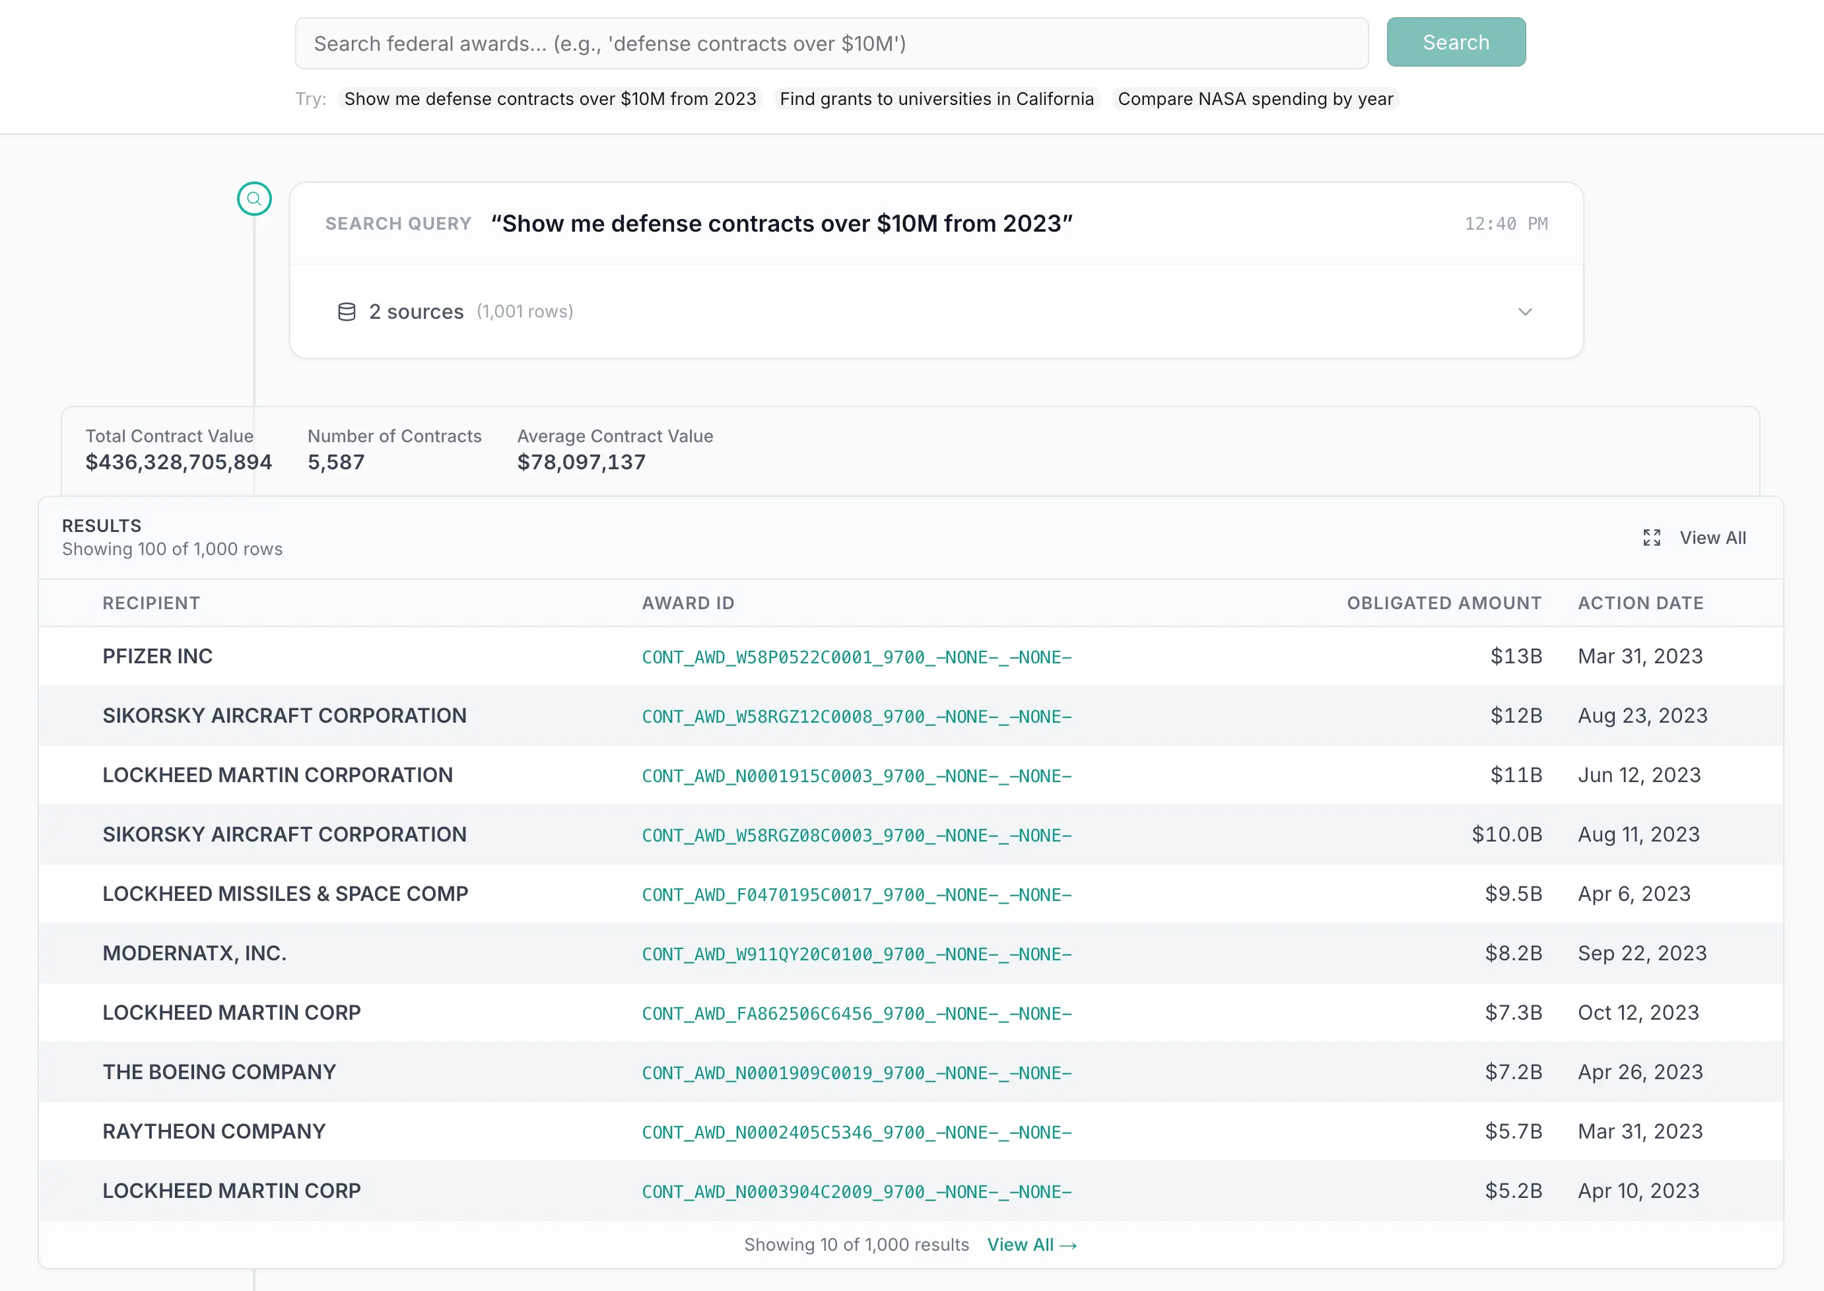The height and width of the screenshot is (1291, 1824).
Task: Click the expand icon next to View All
Action: pos(1652,538)
